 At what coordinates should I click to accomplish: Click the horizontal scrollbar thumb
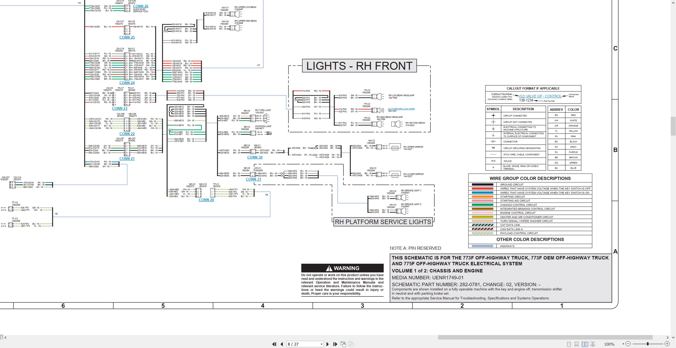pyautogui.click(x=545, y=337)
